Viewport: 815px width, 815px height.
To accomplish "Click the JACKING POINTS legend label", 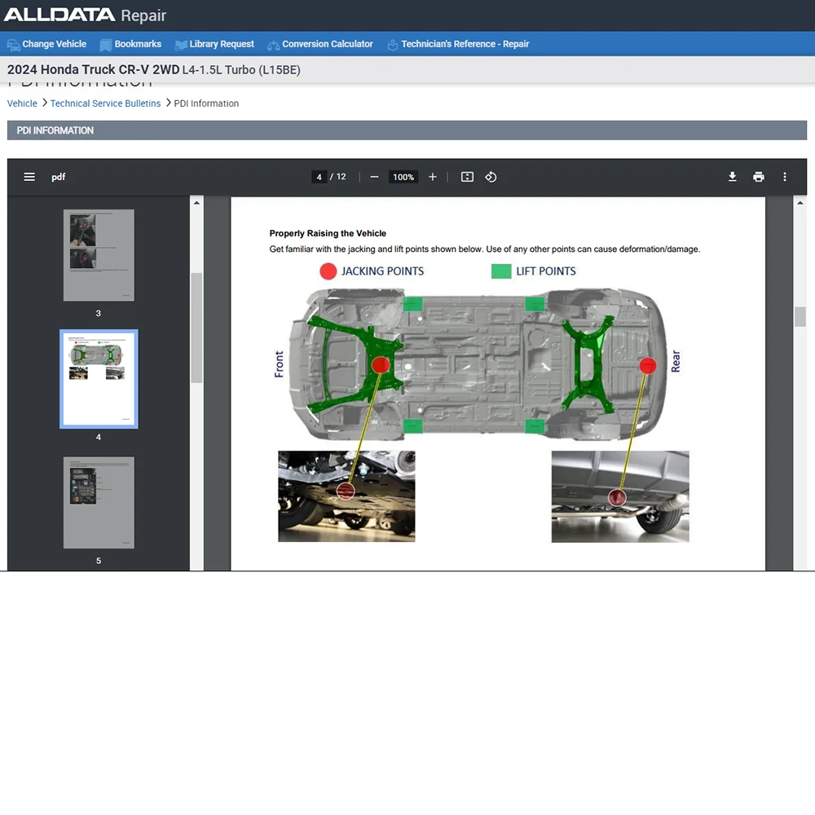I will (382, 271).
